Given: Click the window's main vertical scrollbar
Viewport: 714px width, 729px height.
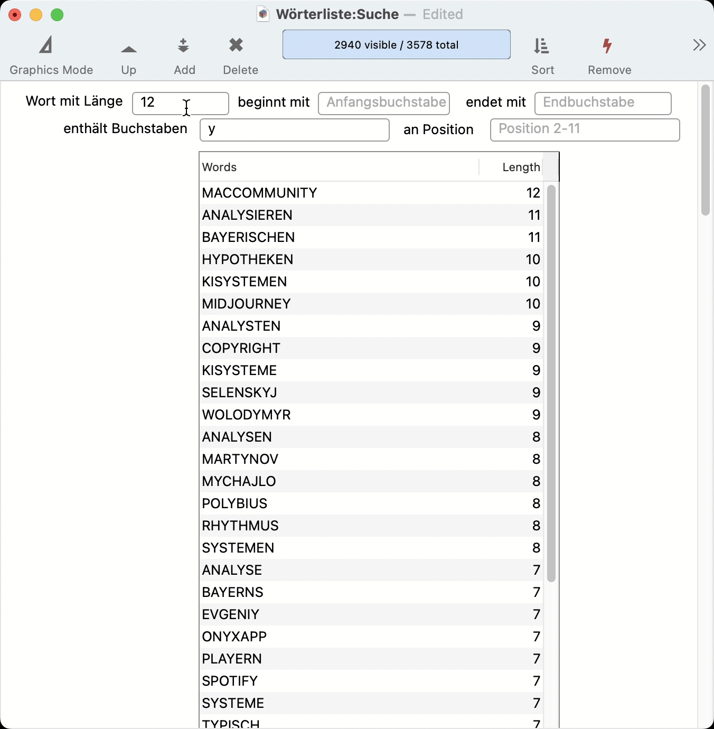Looking at the screenshot, I should coord(706,150).
